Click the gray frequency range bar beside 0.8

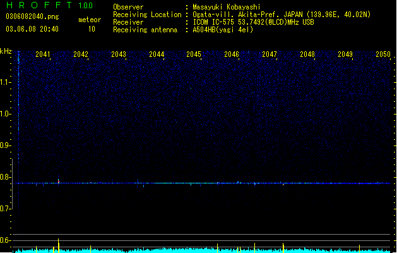click(x=12, y=183)
